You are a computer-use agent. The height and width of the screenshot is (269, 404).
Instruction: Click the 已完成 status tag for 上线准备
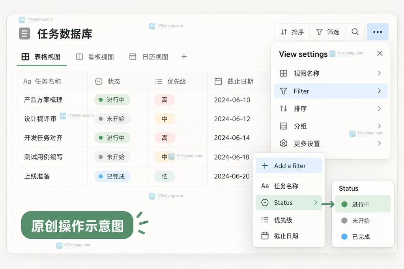point(112,176)
